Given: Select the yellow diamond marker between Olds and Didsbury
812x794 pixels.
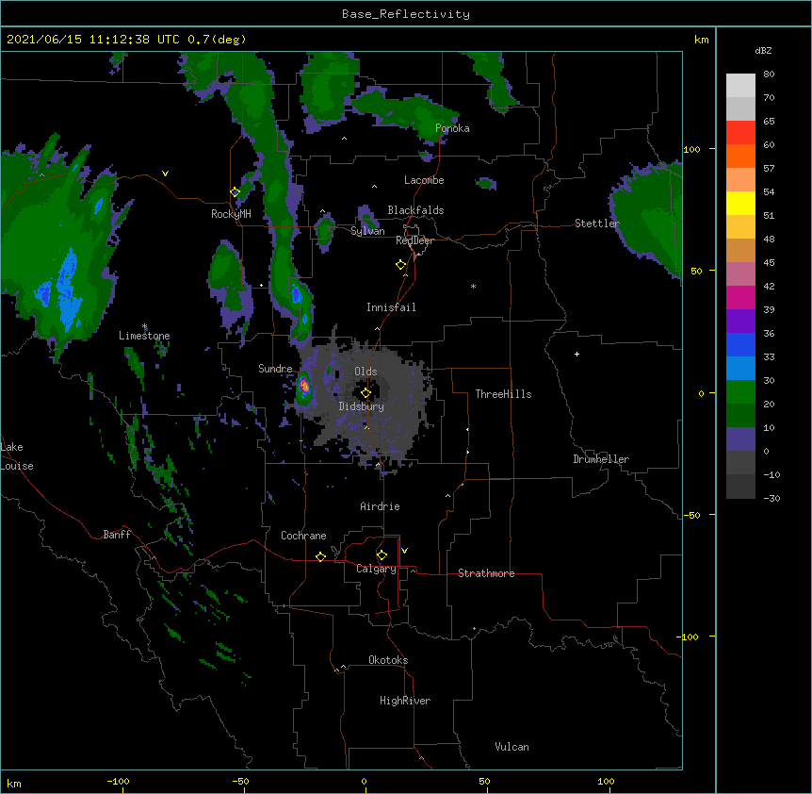Looking at the screenshot, I should click(x=365, y=393).
